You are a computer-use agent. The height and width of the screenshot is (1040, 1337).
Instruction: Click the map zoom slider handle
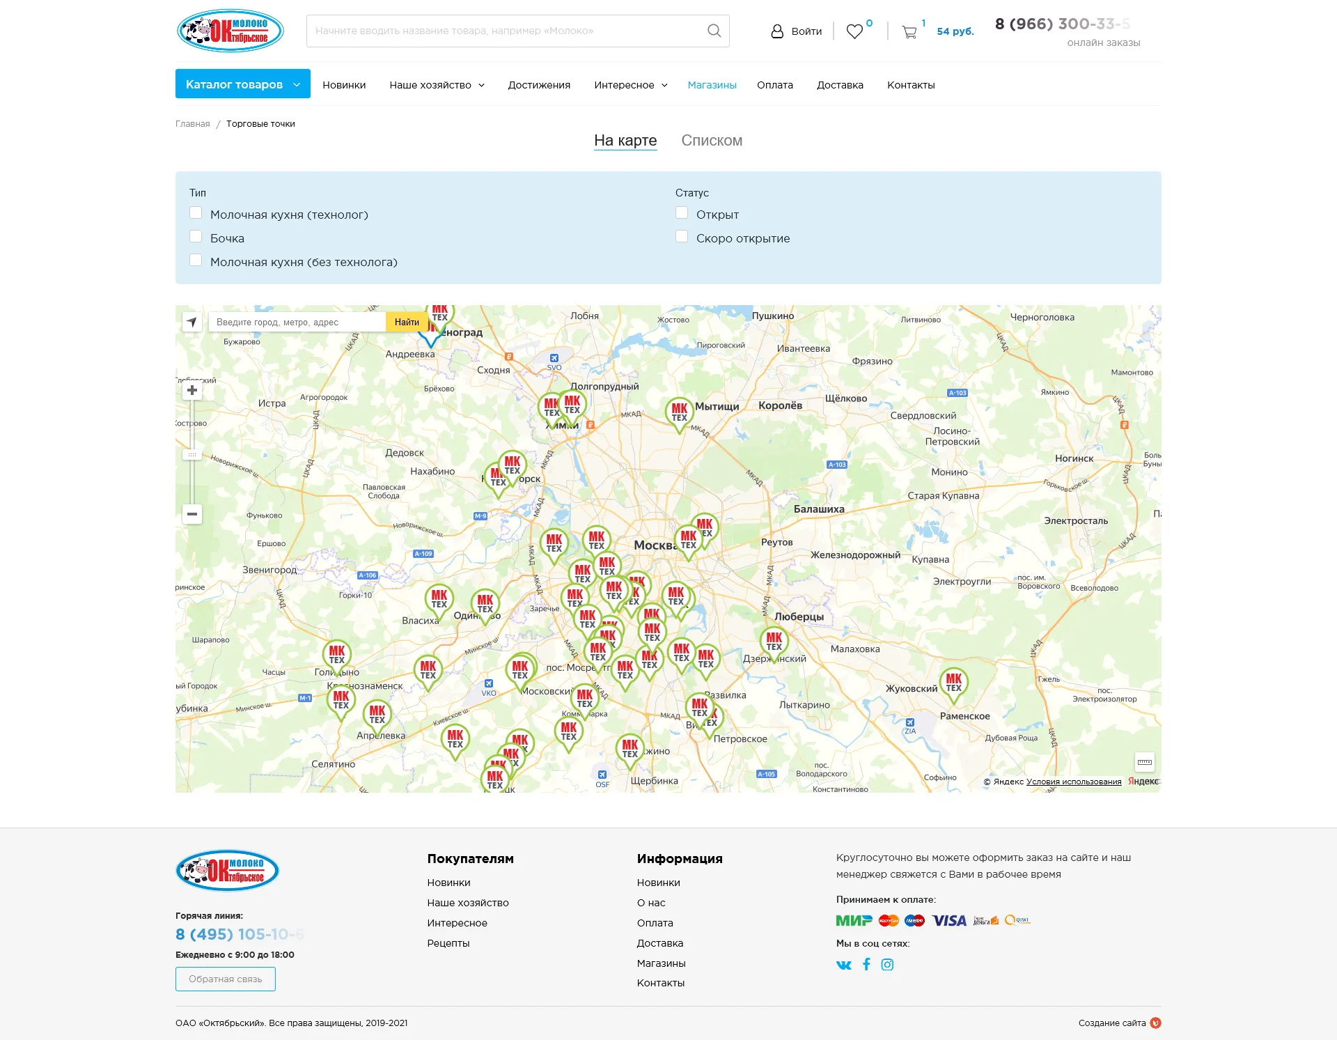pos(192,455)
